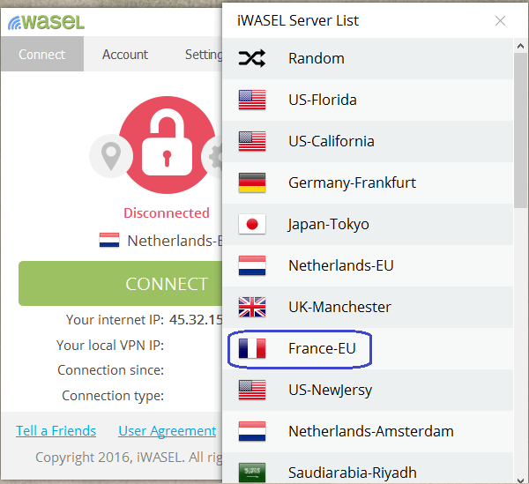The width and height of the screenshot is (529, 484).
Task: Click the scrollbar up arrow
Action: 520,46
